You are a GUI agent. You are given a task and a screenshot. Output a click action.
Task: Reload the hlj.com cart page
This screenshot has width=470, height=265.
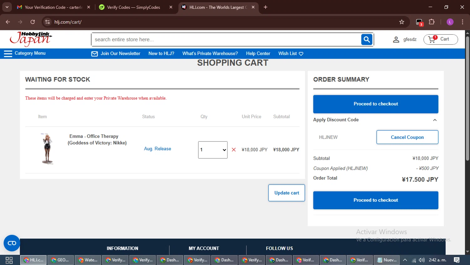point(33,22)
